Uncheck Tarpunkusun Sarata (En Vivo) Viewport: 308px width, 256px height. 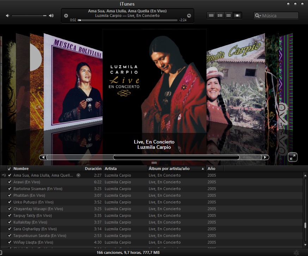10,235
